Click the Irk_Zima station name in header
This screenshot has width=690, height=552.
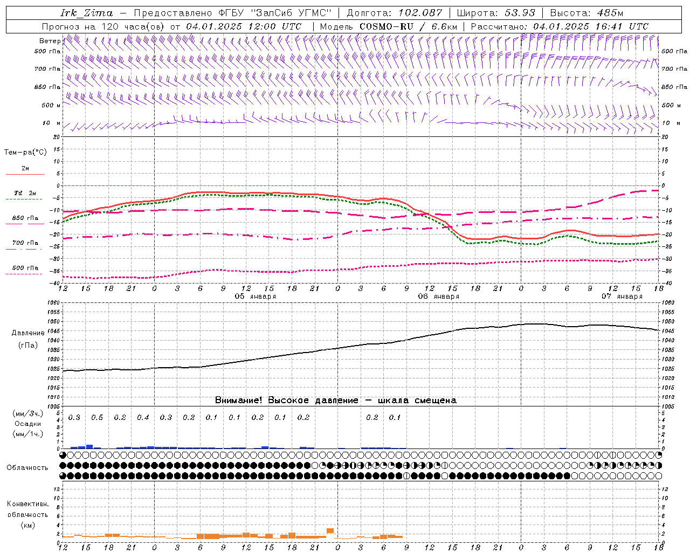click(86, 13)
